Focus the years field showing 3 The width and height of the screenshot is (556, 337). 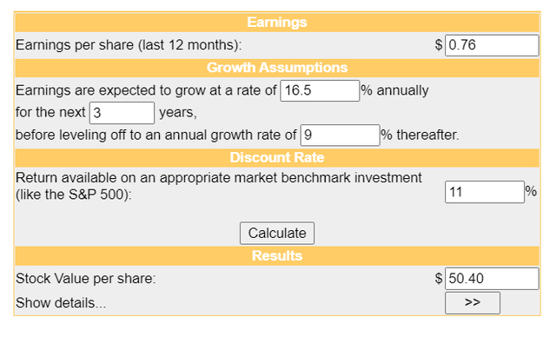click(122, 113)
